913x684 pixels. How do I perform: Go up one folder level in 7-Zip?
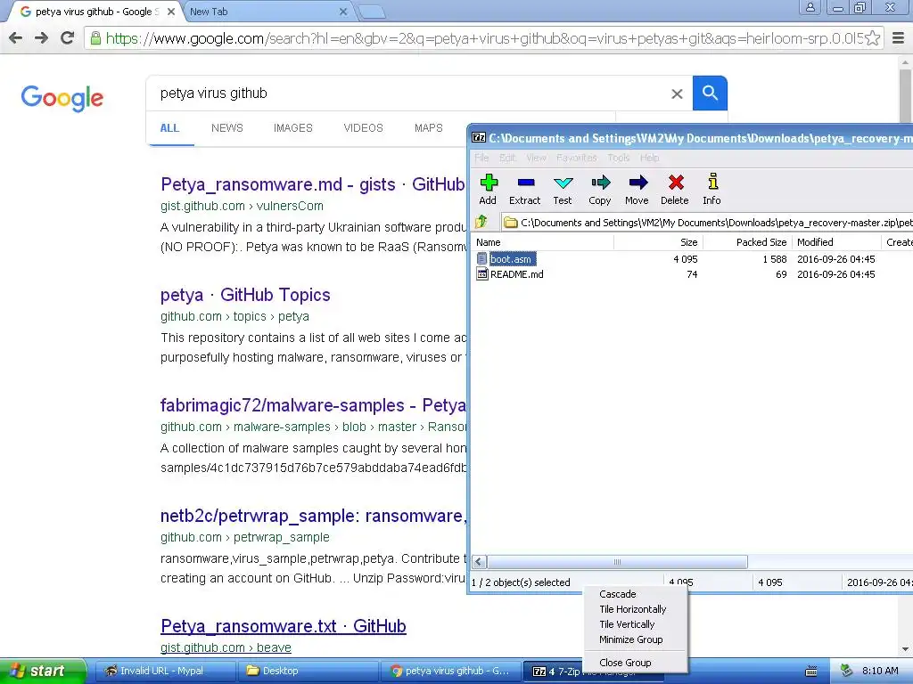(x=481, y=222)
